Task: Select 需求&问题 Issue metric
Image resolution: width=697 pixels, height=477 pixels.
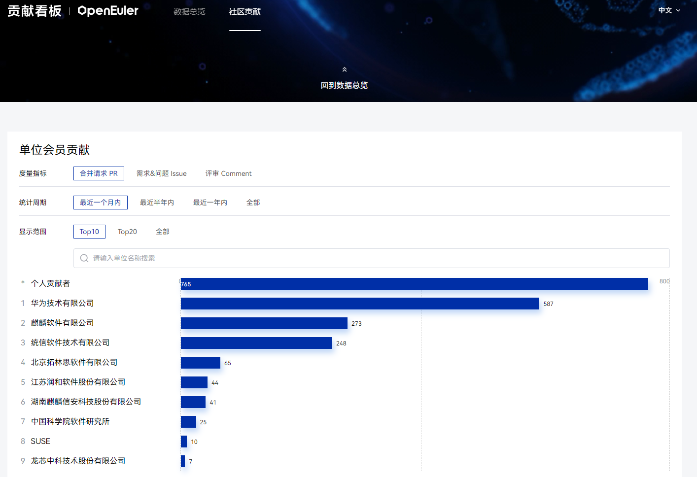Action: 162,173
